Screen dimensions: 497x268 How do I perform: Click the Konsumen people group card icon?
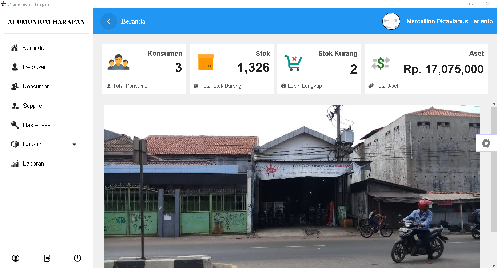coord(118,62)
